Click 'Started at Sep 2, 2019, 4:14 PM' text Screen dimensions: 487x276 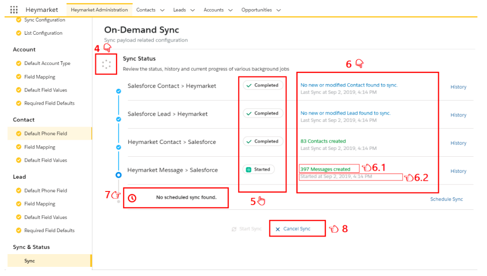click(336, 176)
